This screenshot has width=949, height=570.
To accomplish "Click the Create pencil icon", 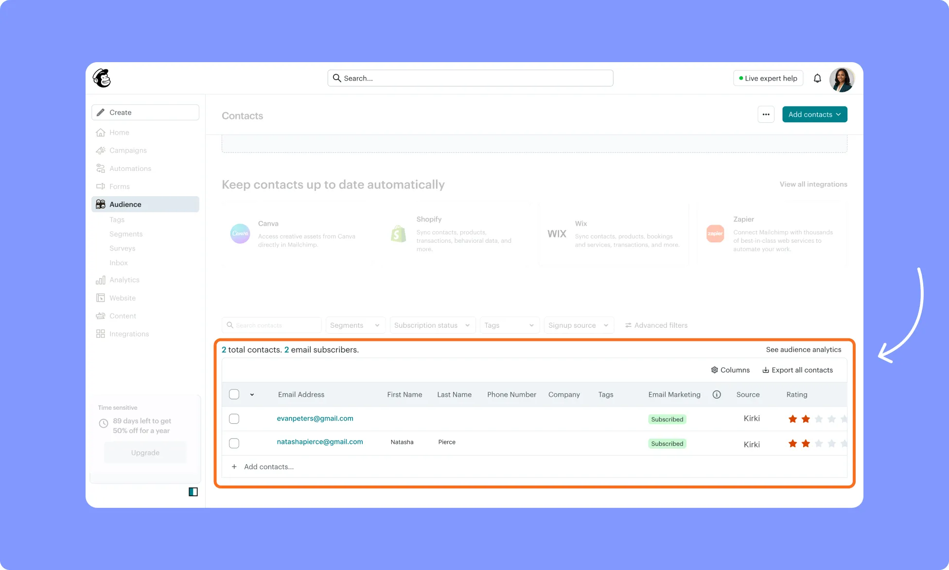I will coord(100,112).
